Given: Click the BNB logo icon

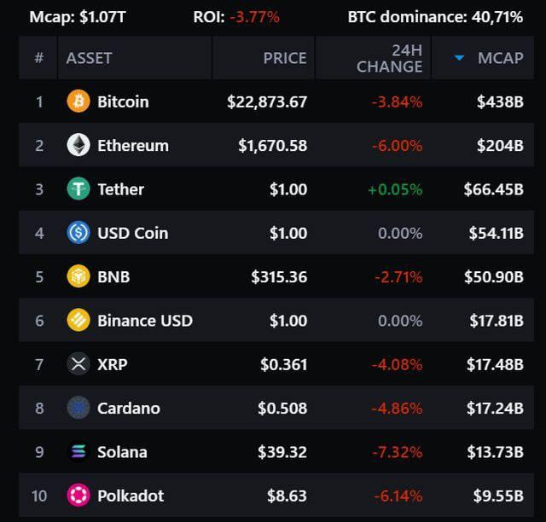Looking at the screenshot, I should pos(78,276).
